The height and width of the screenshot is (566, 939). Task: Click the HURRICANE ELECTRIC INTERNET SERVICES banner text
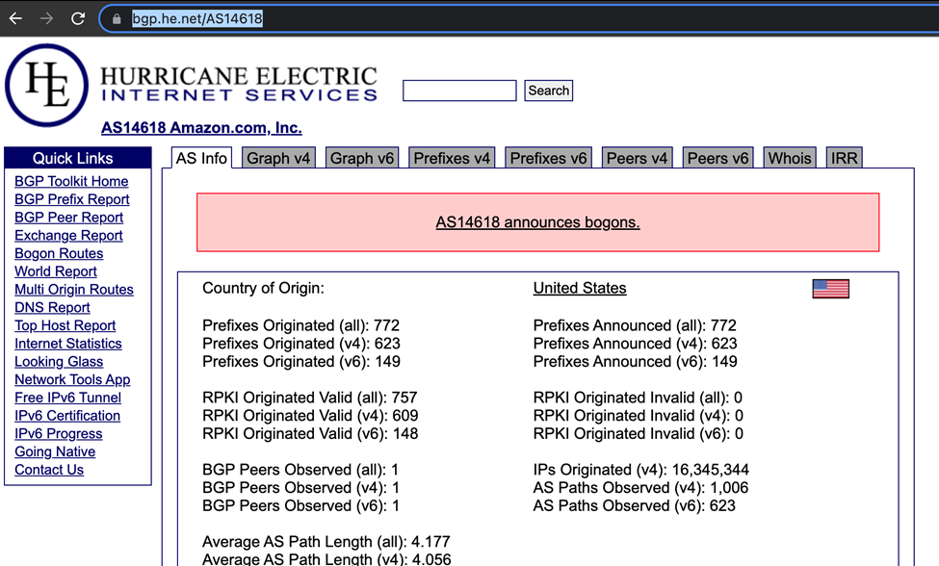(x=239, y=85)
